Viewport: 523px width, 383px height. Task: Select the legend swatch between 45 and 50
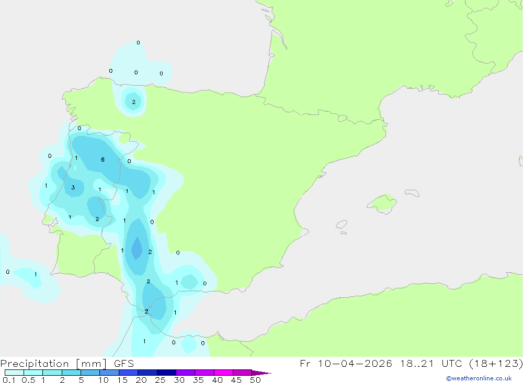(x=242, y=373)
